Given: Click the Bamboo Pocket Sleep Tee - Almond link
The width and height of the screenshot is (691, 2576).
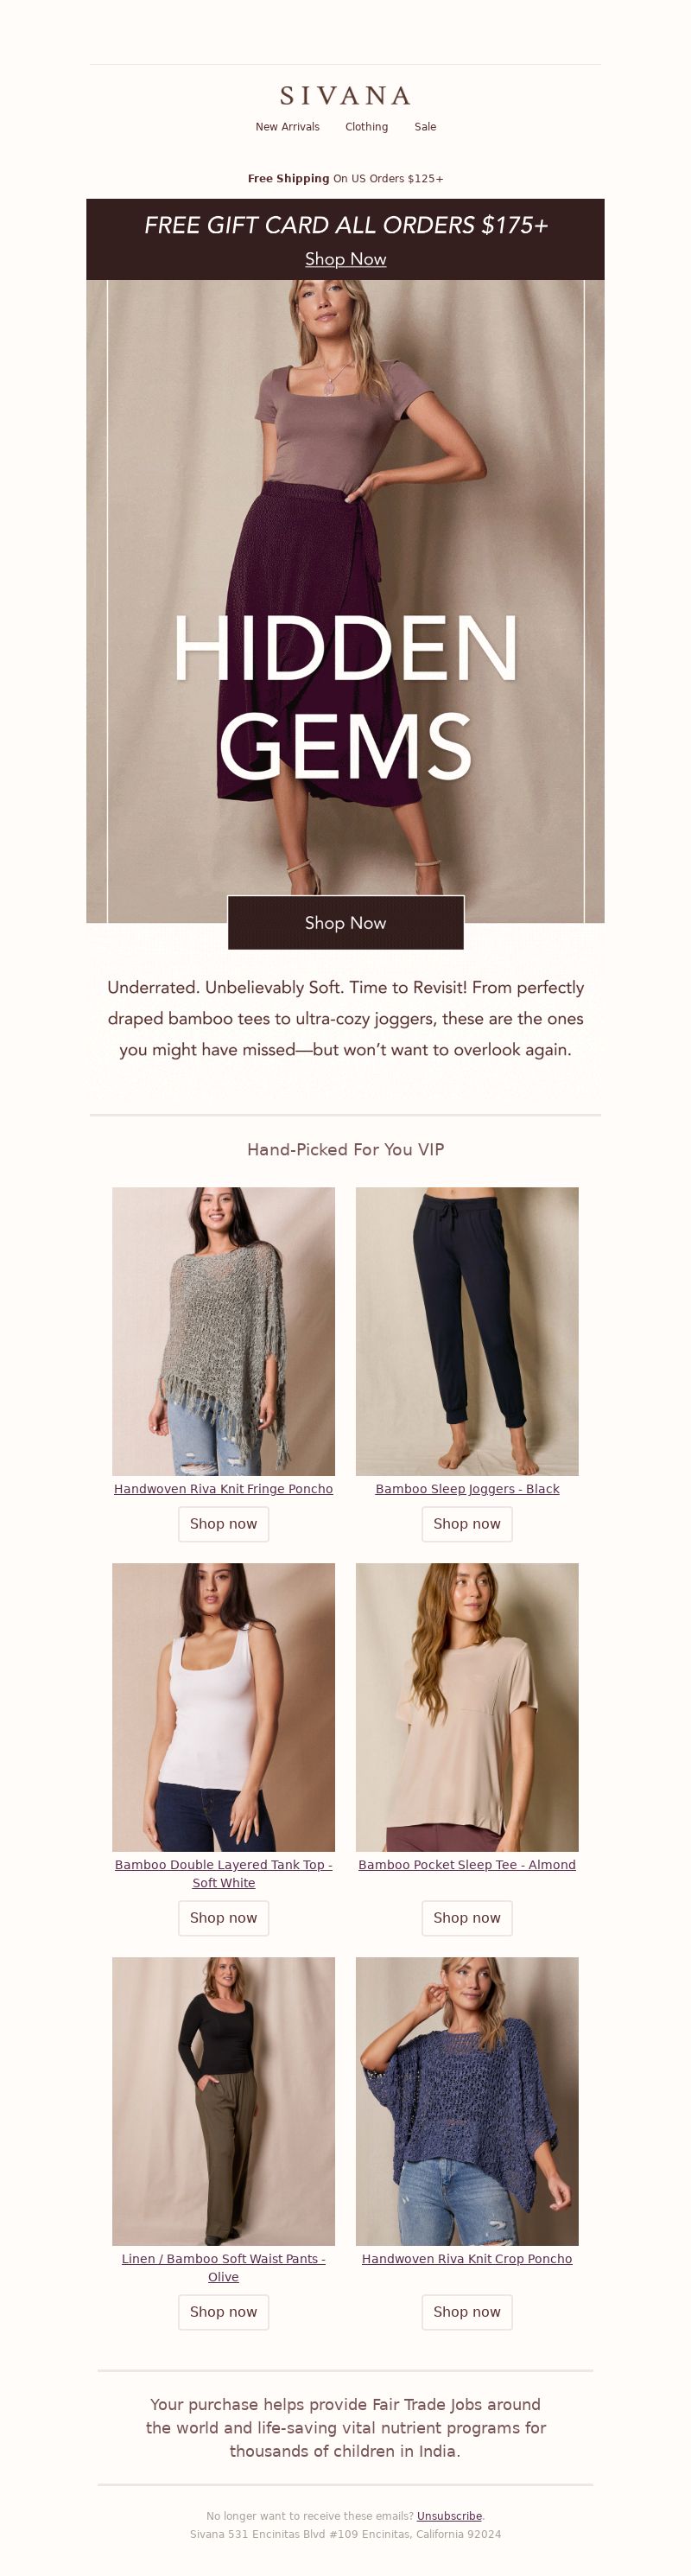Looking at the screenshot, I should 467,1865.
